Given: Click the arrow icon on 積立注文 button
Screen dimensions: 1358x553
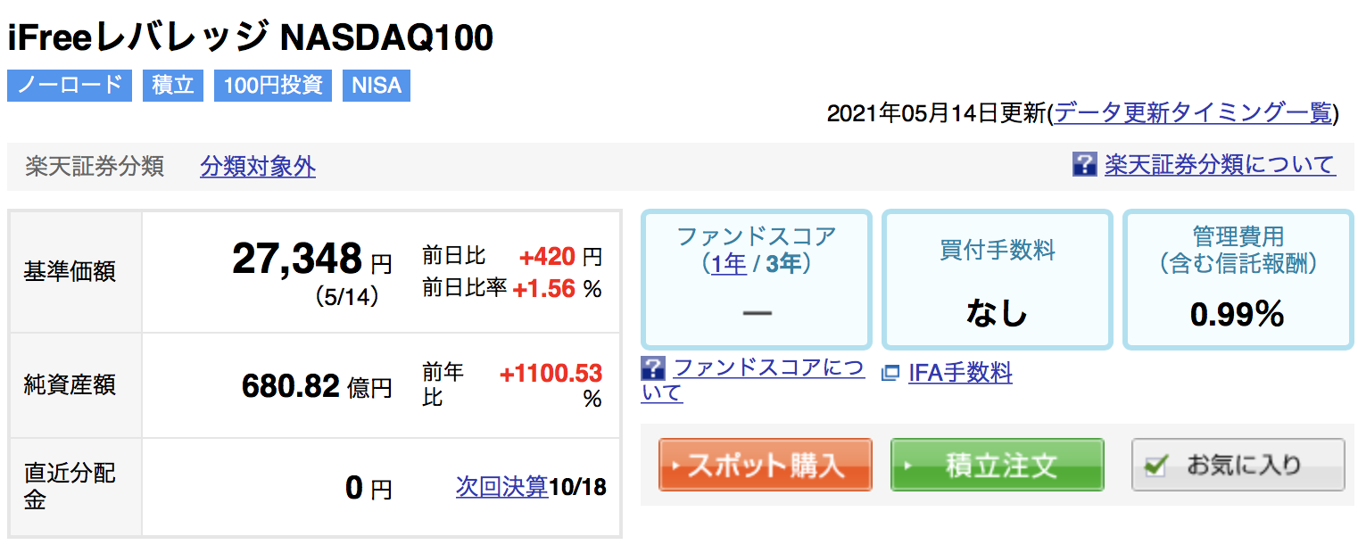Looking at the screenshot, I should tap(907, 466).
